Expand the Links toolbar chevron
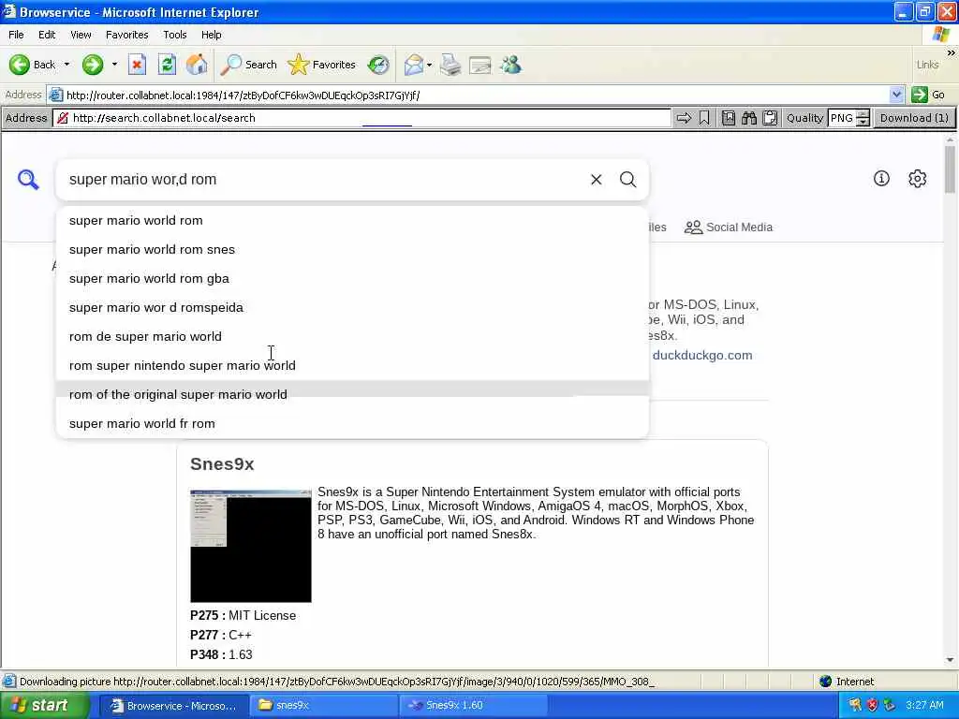The width and height of the screenshot is (959, 719). (951, 53)
